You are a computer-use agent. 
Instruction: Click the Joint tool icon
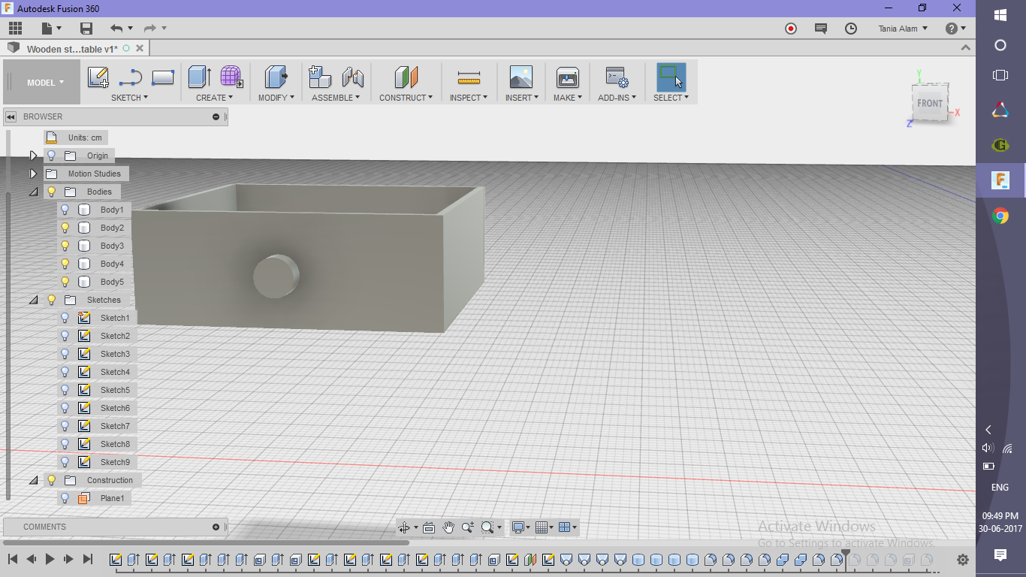pyautogui.click(x=353, y=77)
